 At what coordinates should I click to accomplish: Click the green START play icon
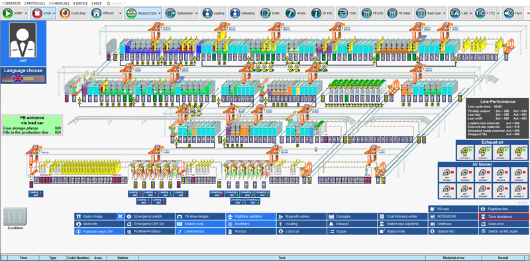[x=8, y=13]
